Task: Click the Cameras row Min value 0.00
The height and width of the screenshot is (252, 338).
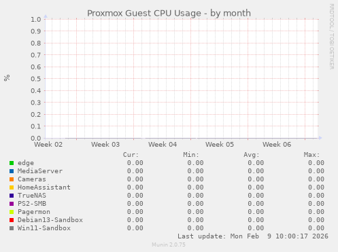Action: click(x=195, y=179)
